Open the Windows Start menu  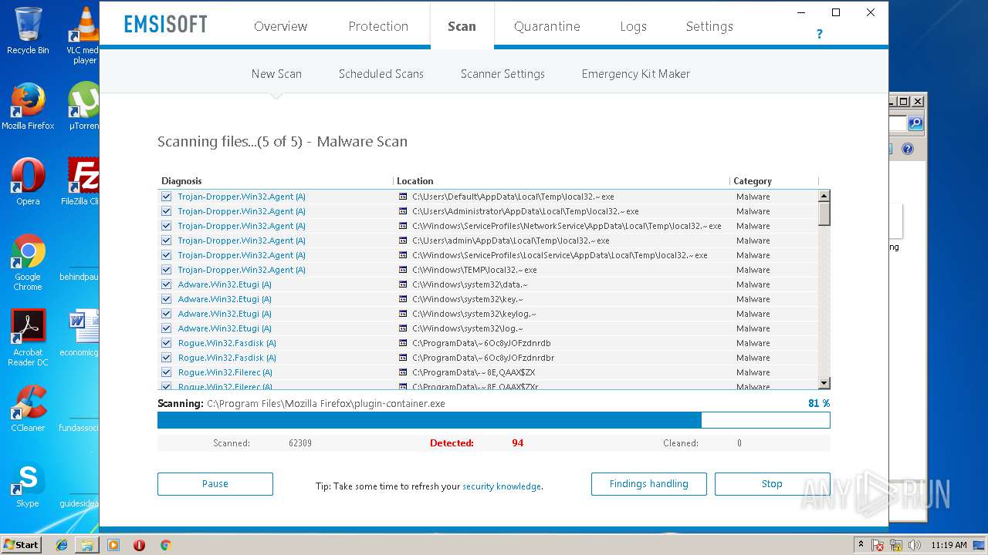(x=22, y=544)
